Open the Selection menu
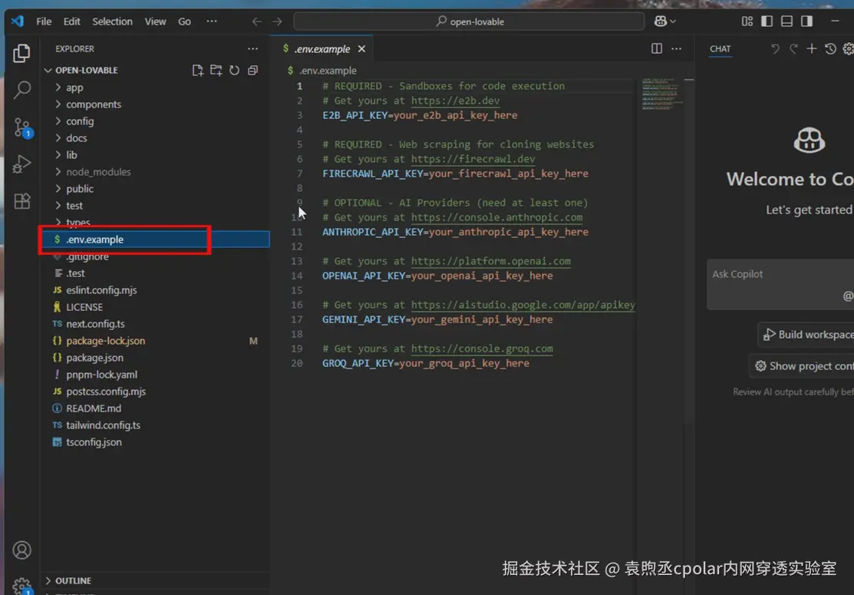Image resolution: width=854 pixels, height=595 pixels. click(x=112, y=21)
